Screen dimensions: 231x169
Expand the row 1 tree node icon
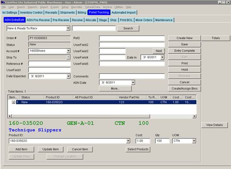(13, 102)
